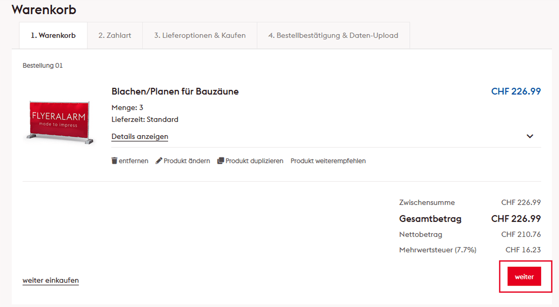Go to '3. Lieferoptionen & Kaufen' tab
Viewport: 559px width, 307px height.
(x=200, y=35)
